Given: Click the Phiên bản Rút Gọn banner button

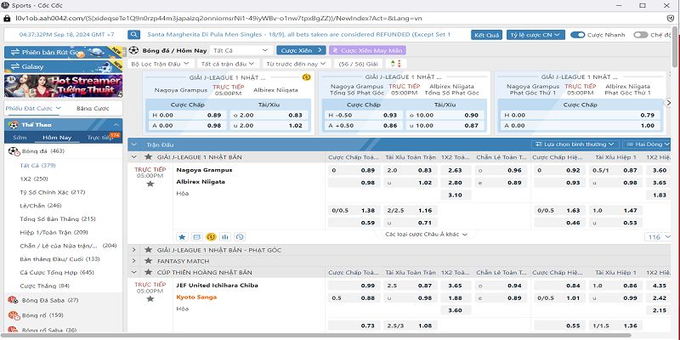Looking at the screenshot, I should 63,52.
